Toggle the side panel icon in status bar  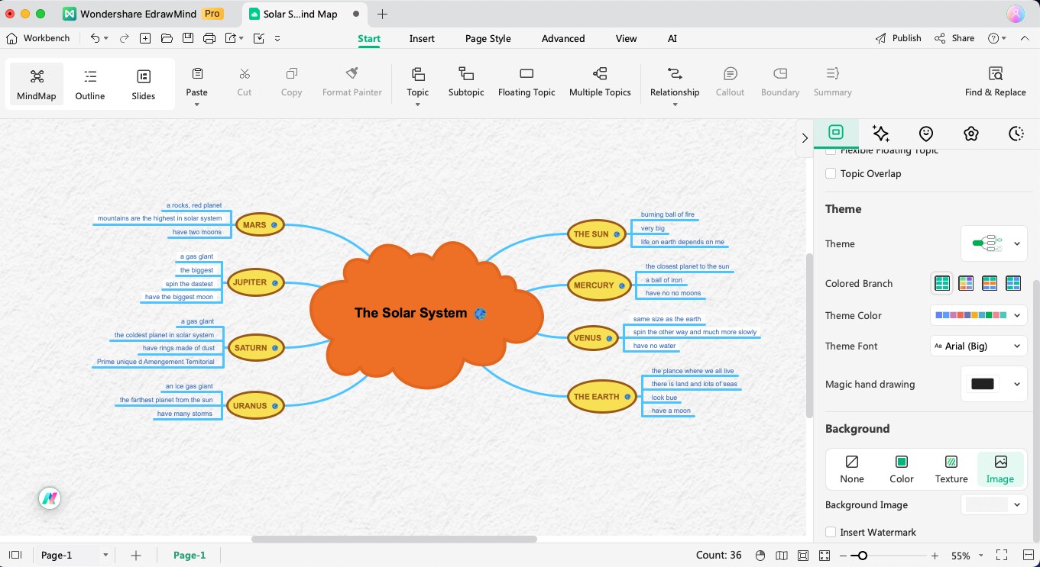(15, 556)
